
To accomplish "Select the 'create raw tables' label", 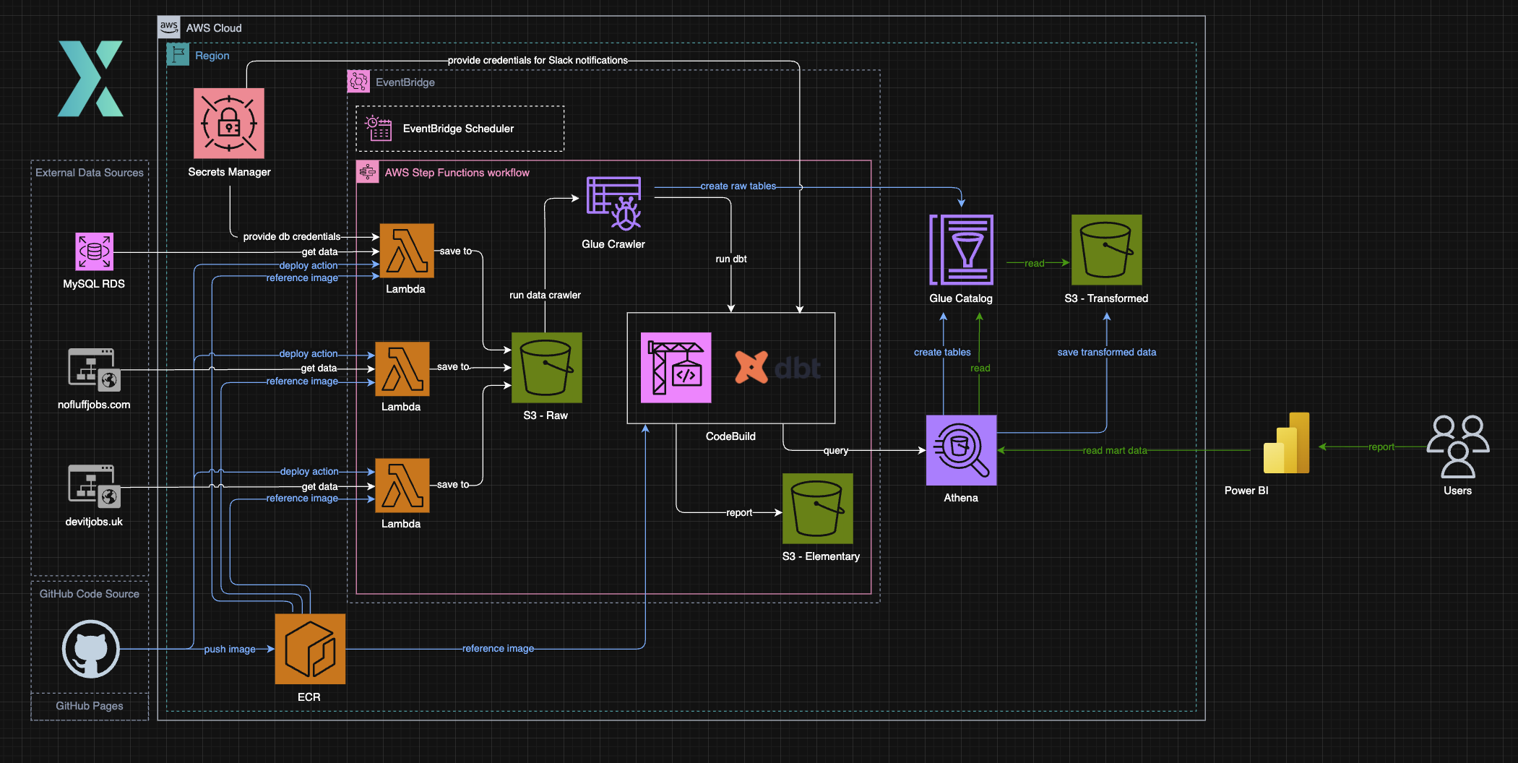I will point(738,186).
